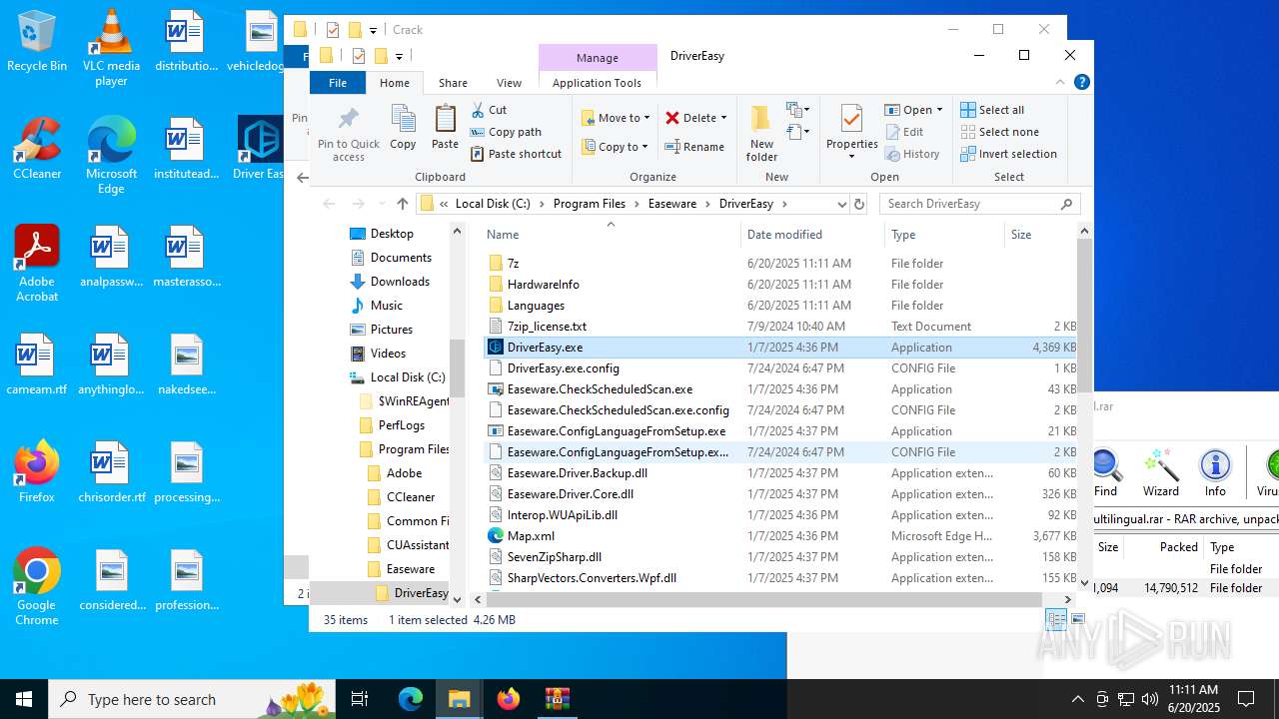Click the Manage contextual tab
Screen dimensions: 1279x719
pyautogui.click(x=598, y=58)
